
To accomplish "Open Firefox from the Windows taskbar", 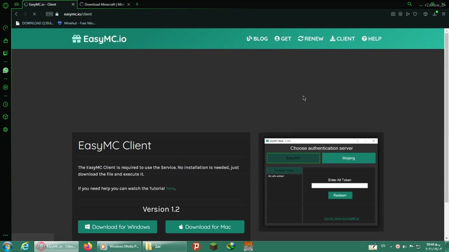I will (x=88, y=247).
